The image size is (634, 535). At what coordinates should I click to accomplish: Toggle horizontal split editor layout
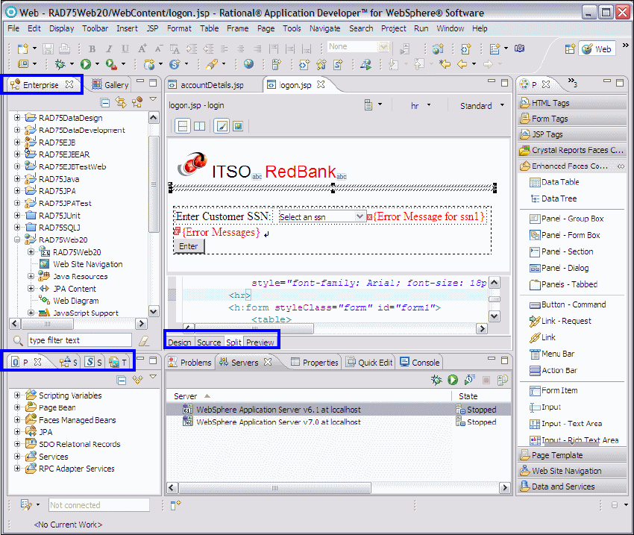coord(183,126)
